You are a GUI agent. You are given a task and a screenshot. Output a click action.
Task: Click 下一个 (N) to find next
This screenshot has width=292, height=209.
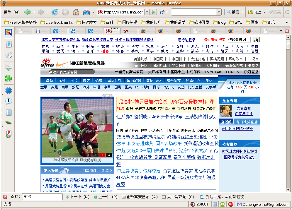click(x=77, y=197)
